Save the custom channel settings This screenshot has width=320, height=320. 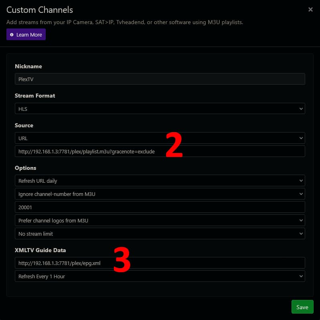302,307
